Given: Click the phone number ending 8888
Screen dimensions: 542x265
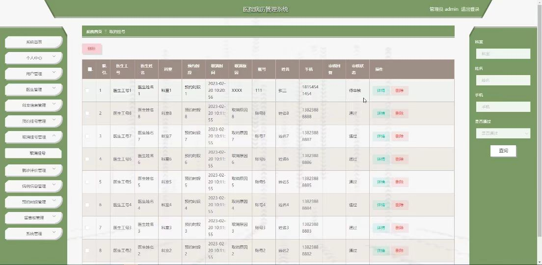Looking at the screenshot, I should [x=310, y=113].
